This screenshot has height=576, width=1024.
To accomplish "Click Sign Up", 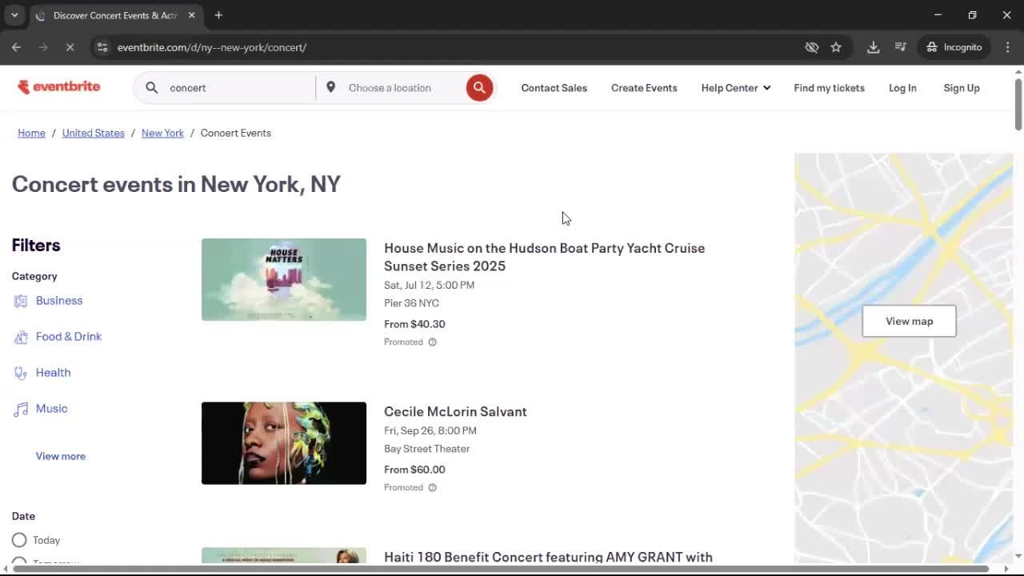I will coord(962,88).
